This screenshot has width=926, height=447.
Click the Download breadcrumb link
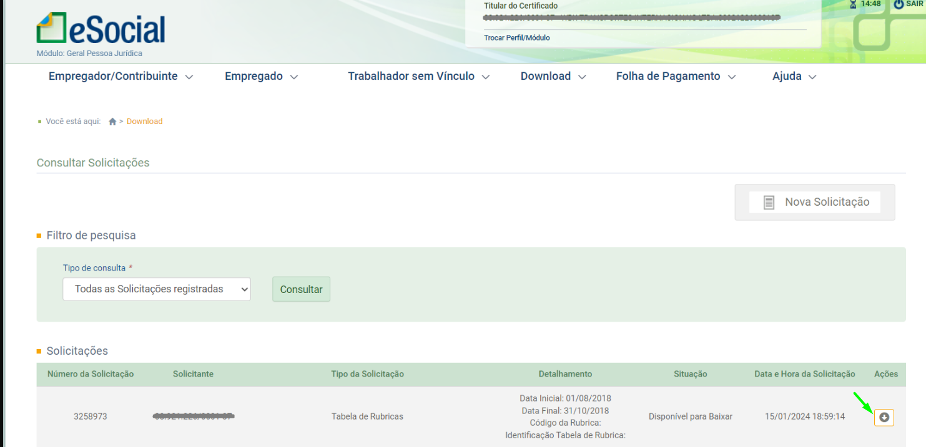[144, 122]
